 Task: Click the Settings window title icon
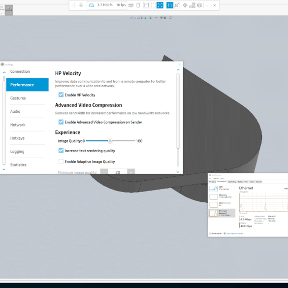coord(2,64)
